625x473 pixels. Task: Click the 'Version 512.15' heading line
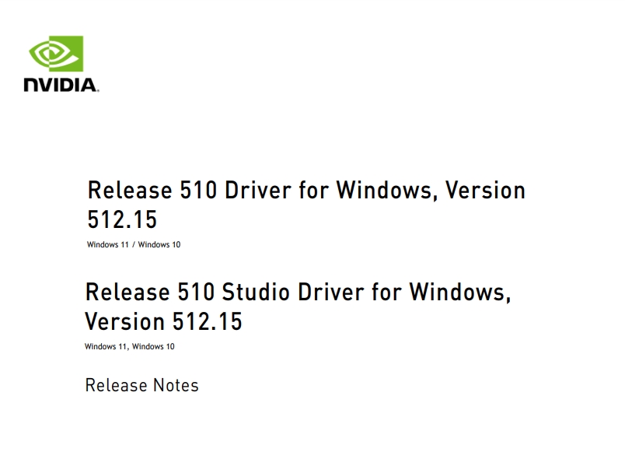[163, 322]
